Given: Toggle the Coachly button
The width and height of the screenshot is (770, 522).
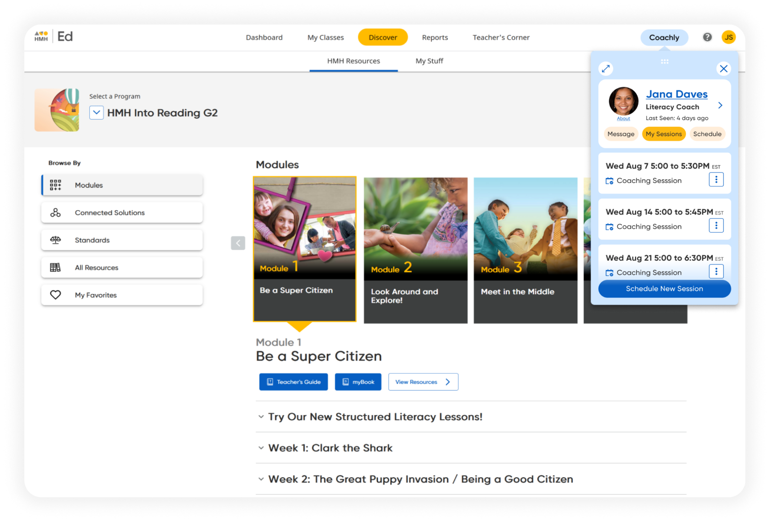Looking at the screenshot, I should [x=664, y=37].
